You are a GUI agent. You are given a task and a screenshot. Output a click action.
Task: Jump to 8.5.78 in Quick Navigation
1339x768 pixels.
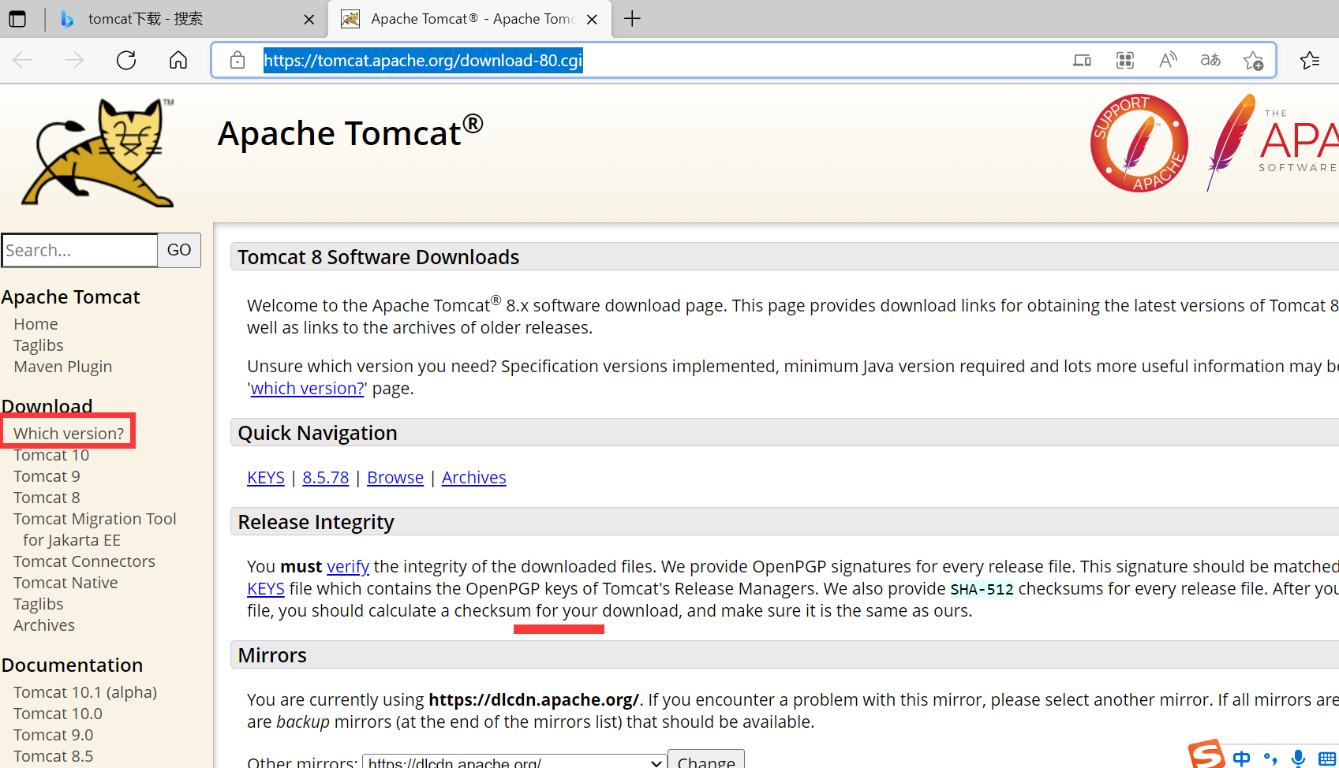326,478
